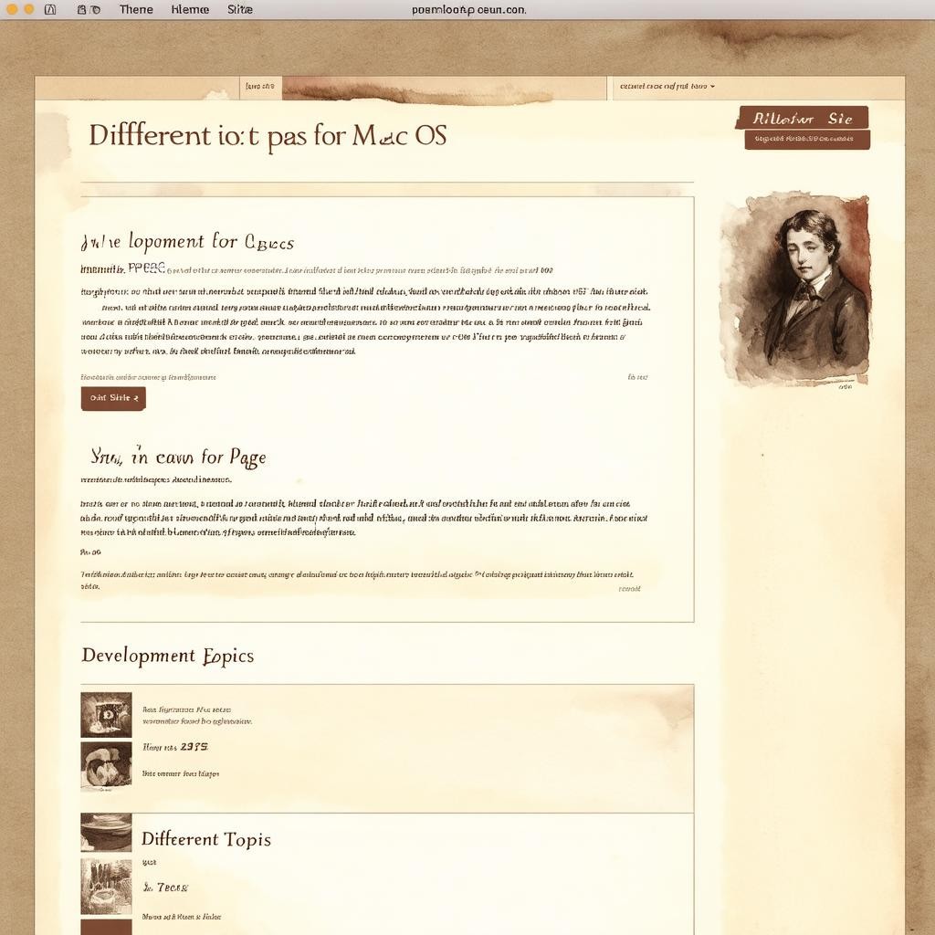Screen dimensions: 935x935
Task: Click the sidebar icon in the title bar
Action: coord(50,9)
